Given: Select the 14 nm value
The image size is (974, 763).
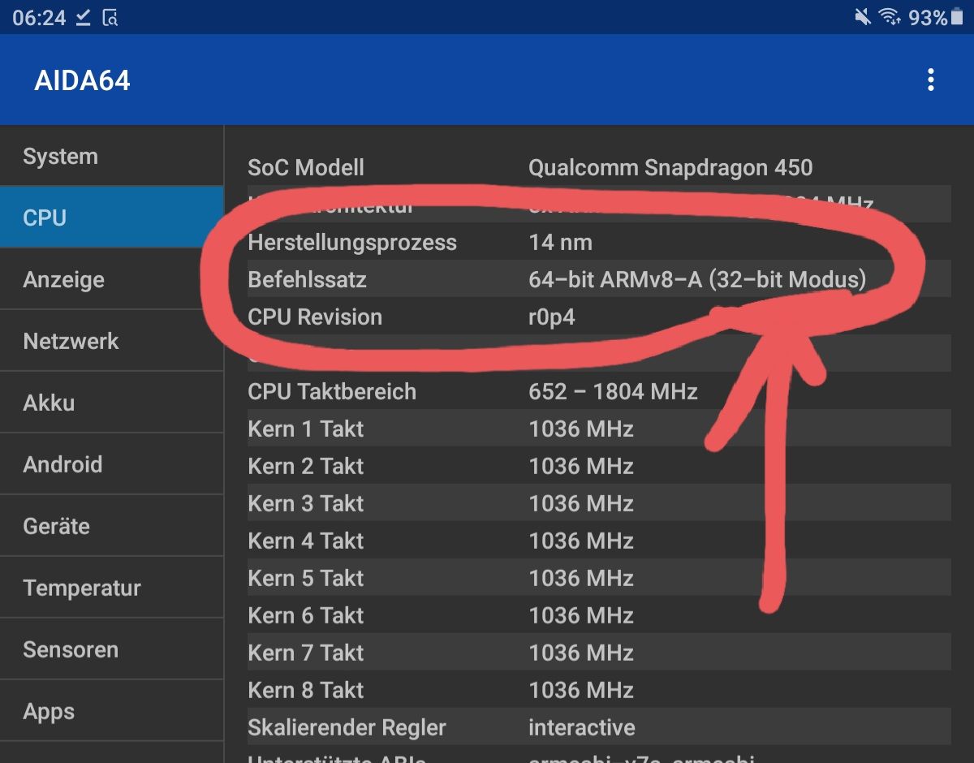Looking at the screenshot, I should [x=560, y=243].
